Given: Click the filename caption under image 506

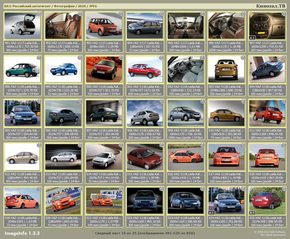Looking at the screenshot, I should (x=63, y=130).
